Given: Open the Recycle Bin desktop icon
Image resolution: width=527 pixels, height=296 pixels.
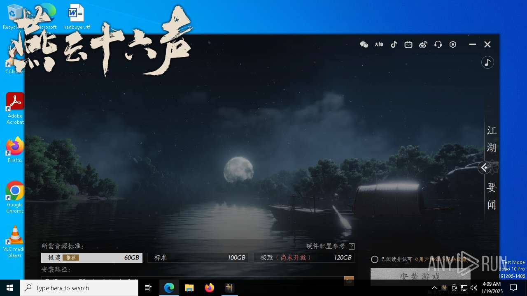Looking at the screenshot, I should tap(15, 17).
